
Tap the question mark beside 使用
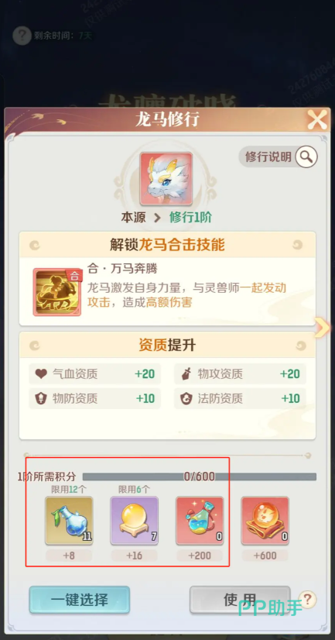click(x=308, y=600)
